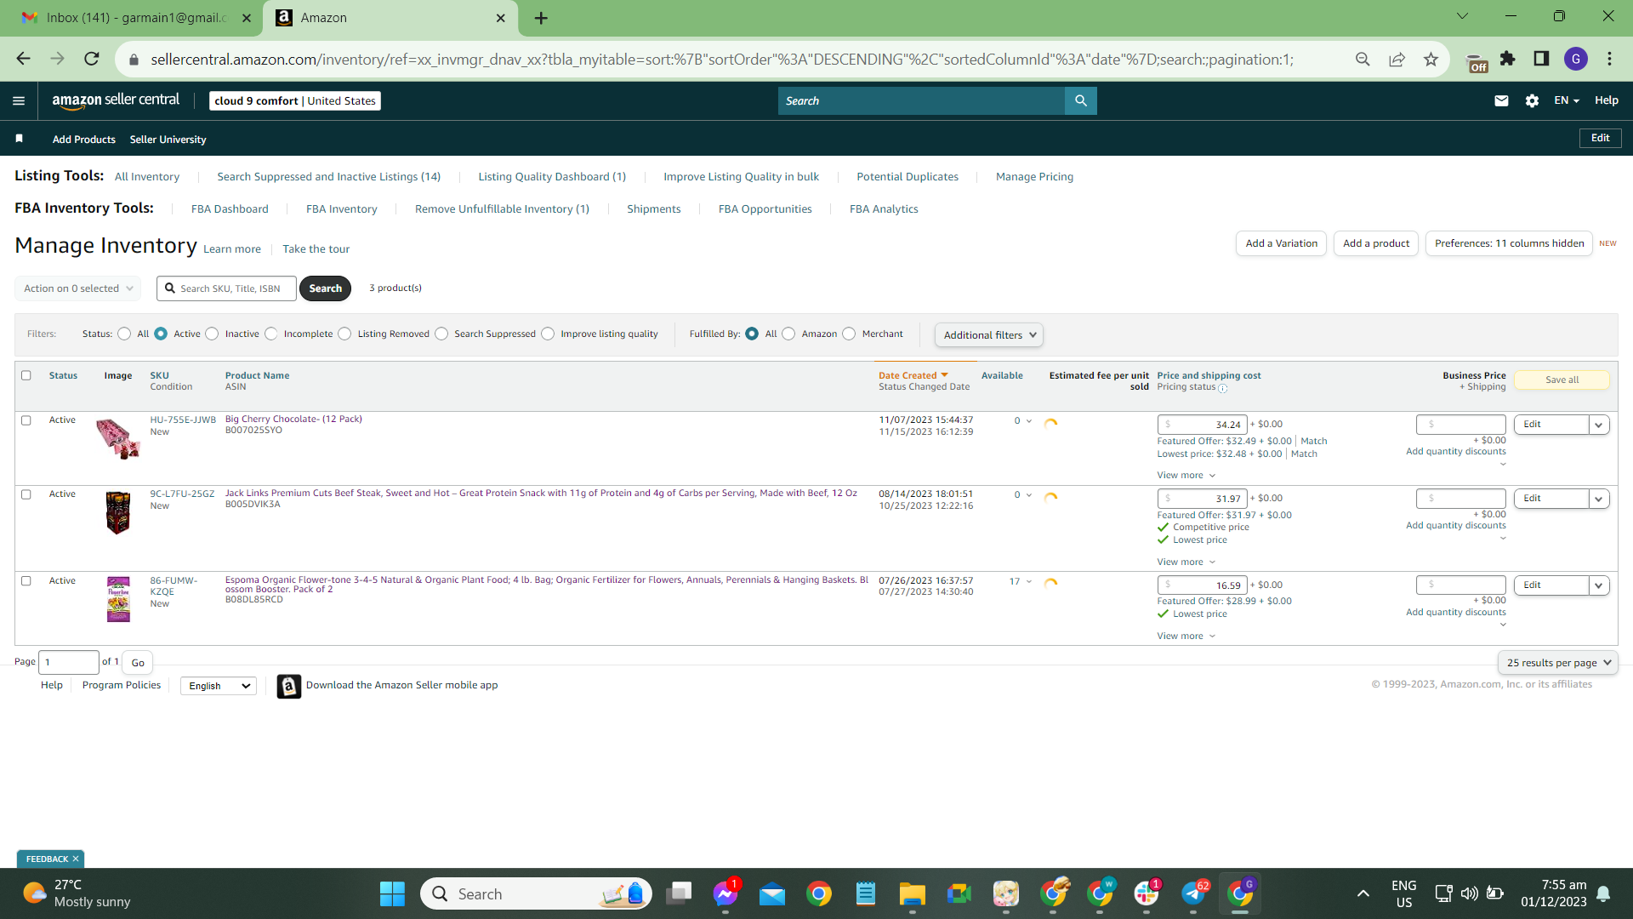Open the Seller Central hamburger menu
This screenshot has height=919, width=1633.
click(19, 100)
